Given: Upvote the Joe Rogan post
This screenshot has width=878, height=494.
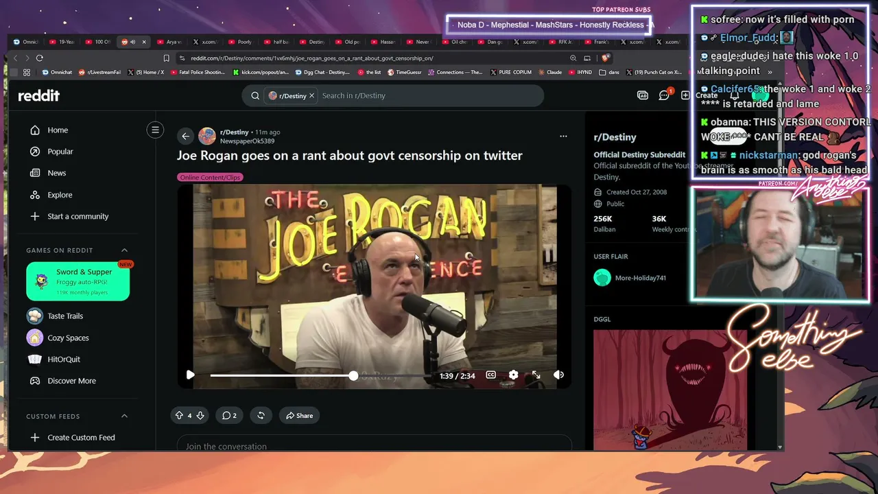Looking at the screenshot, I should tap(179, 415).
